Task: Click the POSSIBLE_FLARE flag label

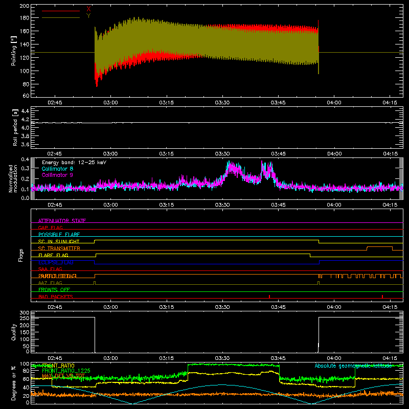Action: click(59, 235)
